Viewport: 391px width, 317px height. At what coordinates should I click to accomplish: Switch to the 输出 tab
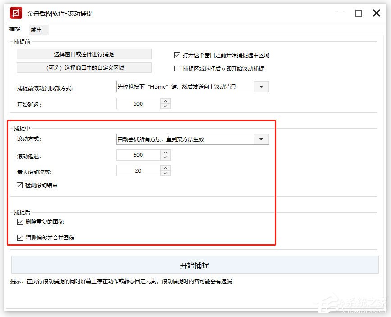pyautogui.click(x=38, y=30)
